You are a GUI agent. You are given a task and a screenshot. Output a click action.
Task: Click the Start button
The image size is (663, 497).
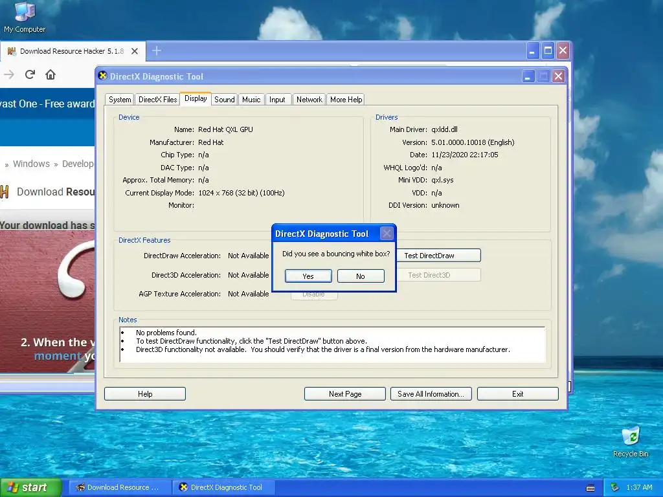(x=30, y=487)
